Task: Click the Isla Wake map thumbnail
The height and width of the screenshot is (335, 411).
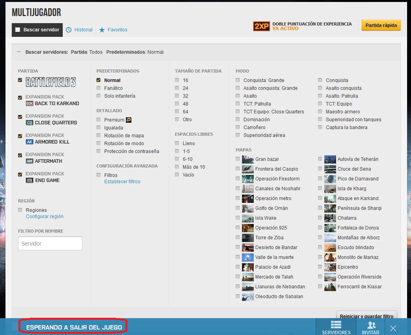Action: [x=248, y=218]
